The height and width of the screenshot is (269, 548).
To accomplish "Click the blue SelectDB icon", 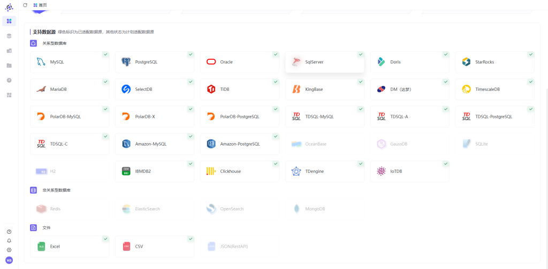I will click(x=126, y=89).
